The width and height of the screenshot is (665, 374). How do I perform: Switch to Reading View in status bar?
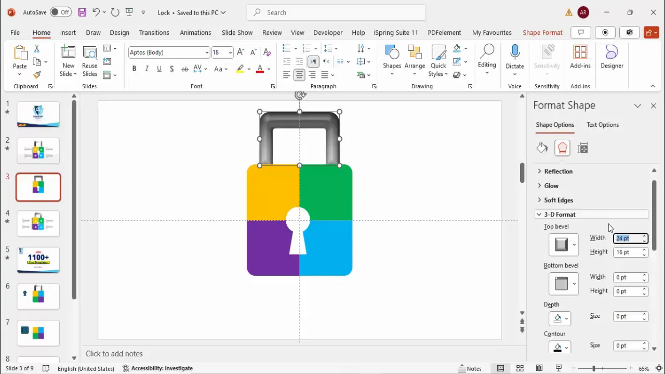coord(539,368)
